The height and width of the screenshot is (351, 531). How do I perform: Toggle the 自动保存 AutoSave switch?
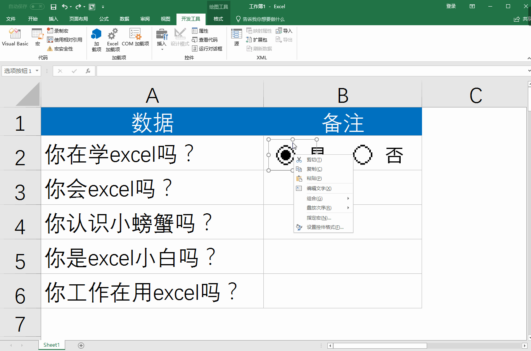37,7
